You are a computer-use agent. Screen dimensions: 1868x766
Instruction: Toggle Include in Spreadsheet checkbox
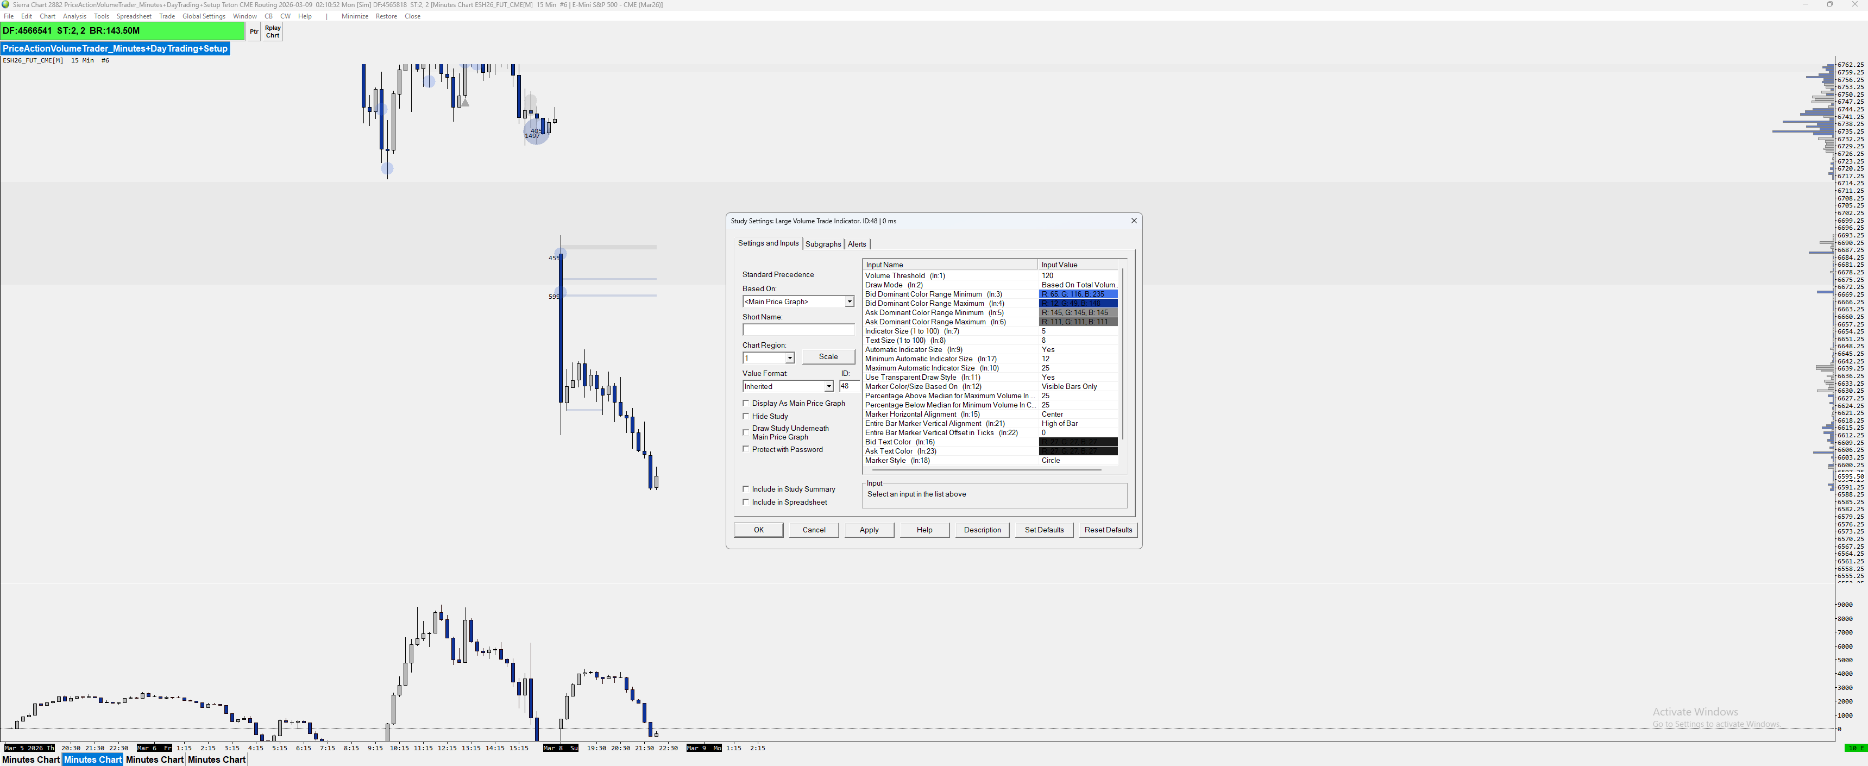[x=745, y=502]
